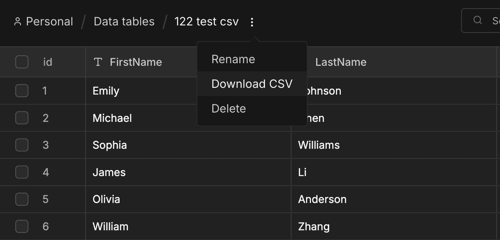Click the id column header

click(x=47, y=62)
